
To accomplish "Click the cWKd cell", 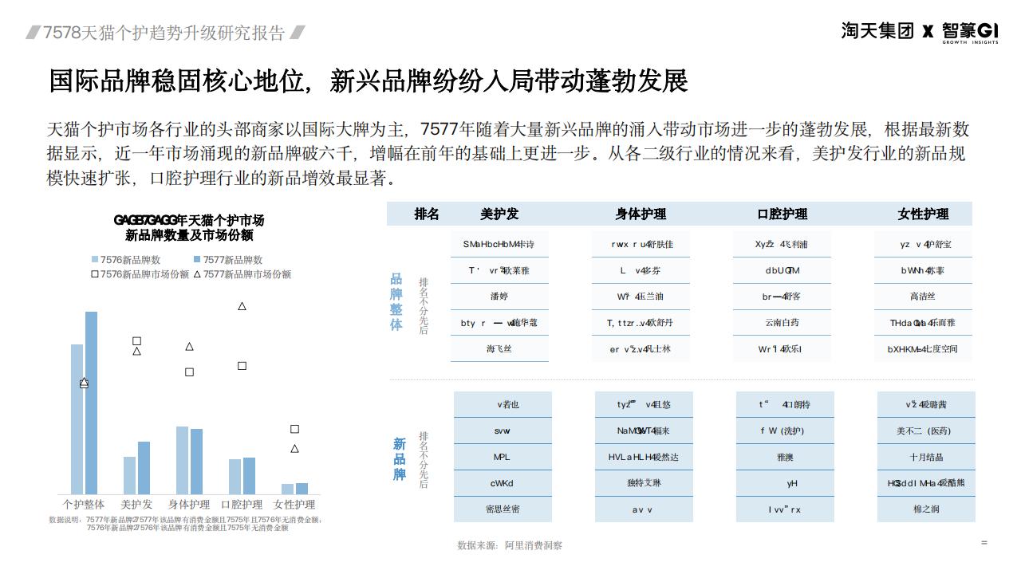I will click(503, 483).
